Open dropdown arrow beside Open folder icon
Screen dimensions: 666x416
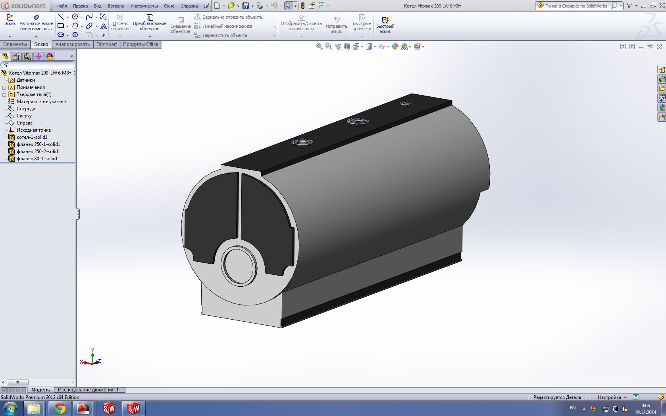(x=238, y=6)
